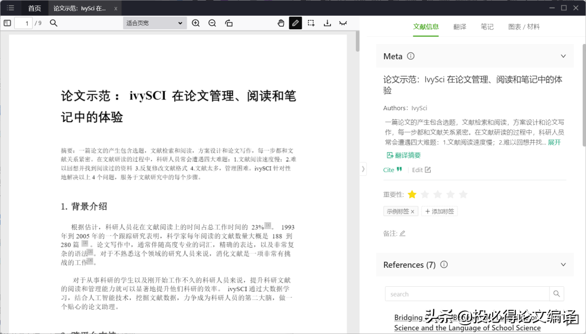Open the search magnifier in PDF toolbar
Viewport: 586px width, 334px height.
(x=53, y=23)
